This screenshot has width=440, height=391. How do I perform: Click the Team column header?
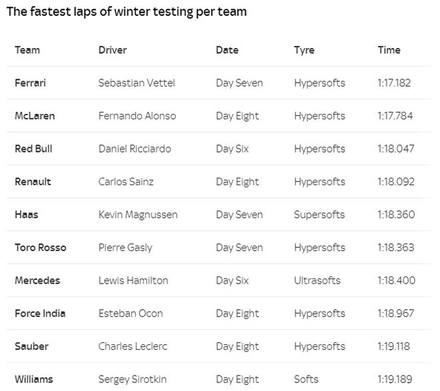pyautogui.click(x=27, y=50)
